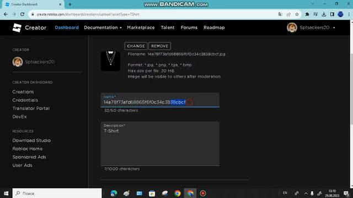Open the Chrome reading list icon

click(315, 14)
